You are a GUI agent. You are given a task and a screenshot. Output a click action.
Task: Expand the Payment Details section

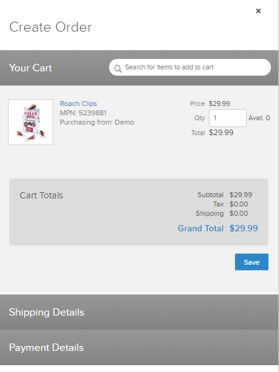point(139,348)
